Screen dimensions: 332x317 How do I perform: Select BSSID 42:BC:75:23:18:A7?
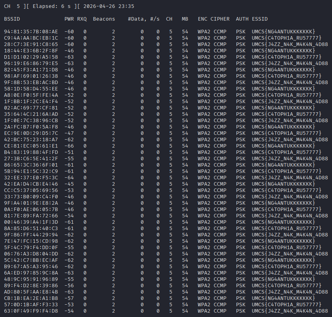(x=31, y=140)
